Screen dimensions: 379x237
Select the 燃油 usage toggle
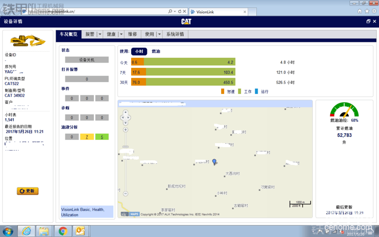tap(156, 51)
